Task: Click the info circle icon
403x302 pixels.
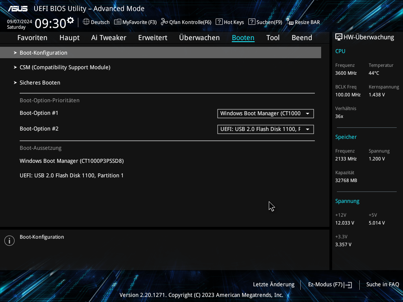Action: click(9, 241)
